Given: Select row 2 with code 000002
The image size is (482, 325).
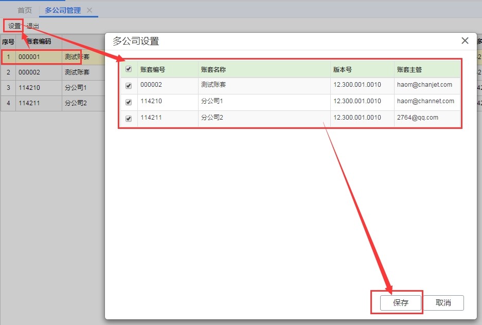Looking at the screenshot, I should click(x=52, y=72).
